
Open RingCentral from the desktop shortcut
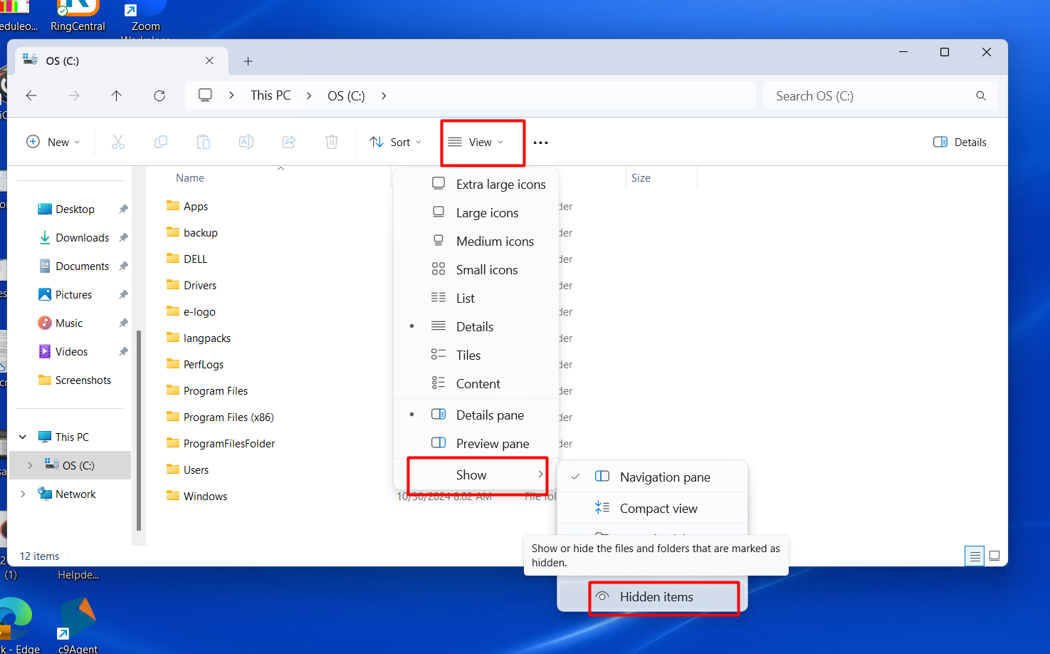(78, 13)
